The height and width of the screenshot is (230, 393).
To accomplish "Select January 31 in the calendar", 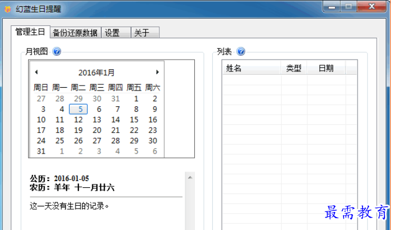I will pos(41,151).
